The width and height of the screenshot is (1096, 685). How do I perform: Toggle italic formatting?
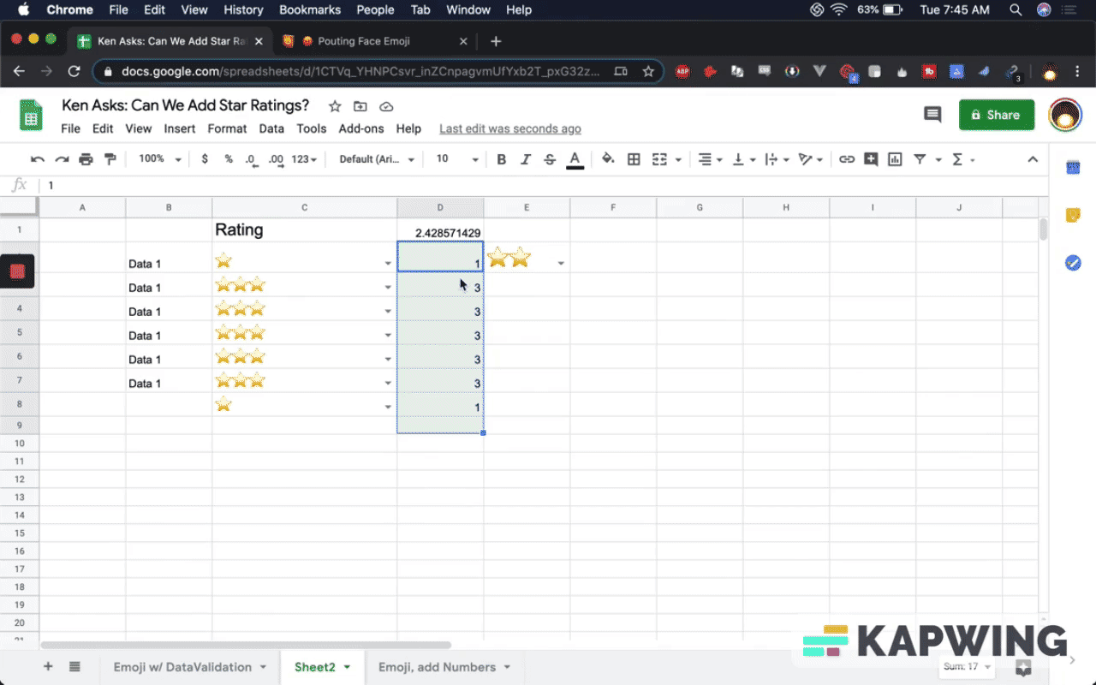[x=526, y=159]
